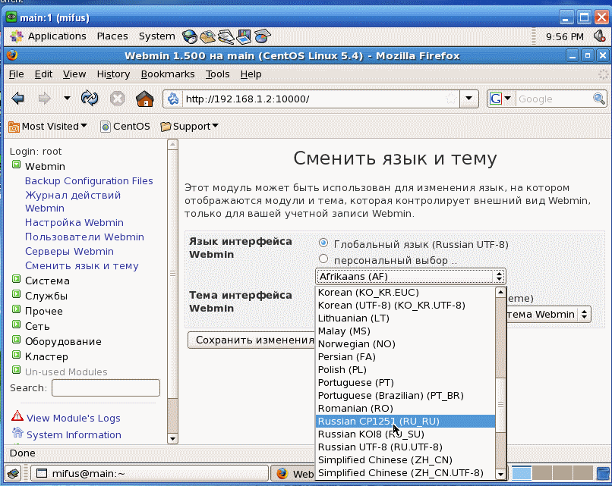Open the back/forward history dropdown arrow

[67, 99]
